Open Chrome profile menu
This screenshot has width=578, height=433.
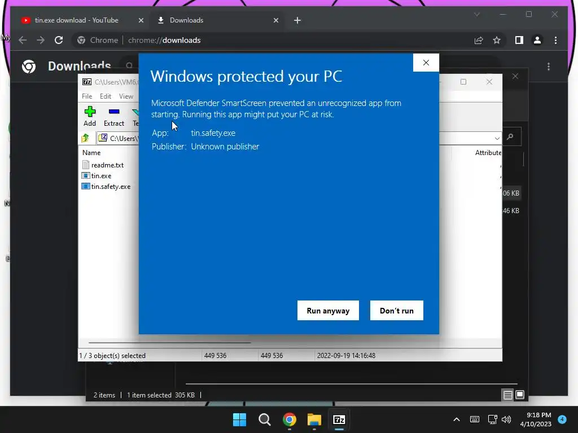tap(537, 40)
